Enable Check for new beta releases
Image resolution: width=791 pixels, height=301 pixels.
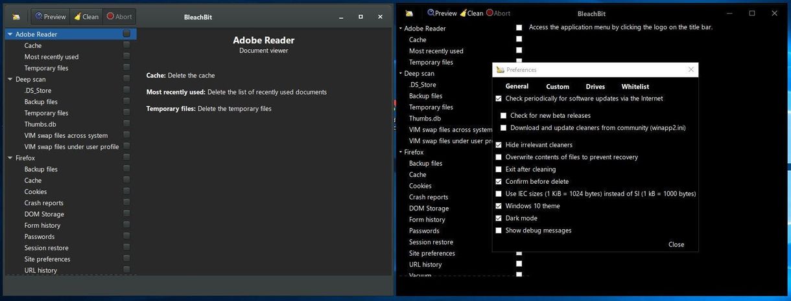point(504,116)
